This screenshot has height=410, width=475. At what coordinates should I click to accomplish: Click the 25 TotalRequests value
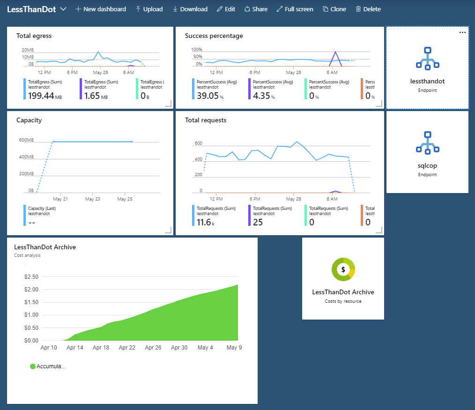[x=258, y=222]
